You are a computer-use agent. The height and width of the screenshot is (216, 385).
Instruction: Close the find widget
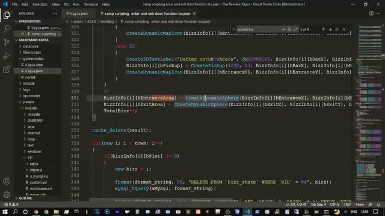(x=344, y=29)
